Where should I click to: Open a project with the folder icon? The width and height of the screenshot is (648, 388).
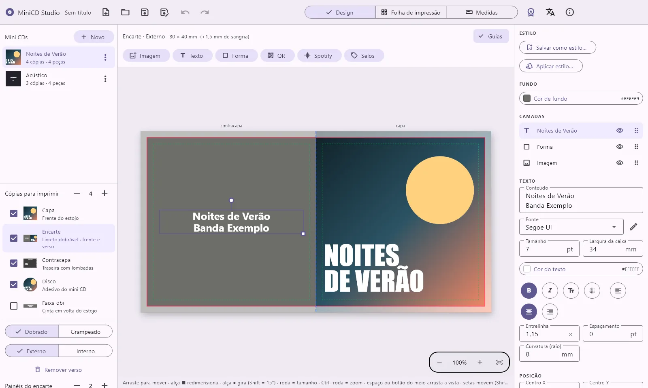pos(125,12)
